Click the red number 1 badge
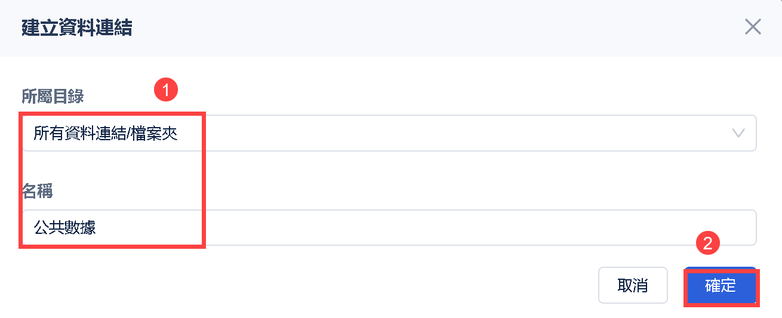 [x=166, y=90]
